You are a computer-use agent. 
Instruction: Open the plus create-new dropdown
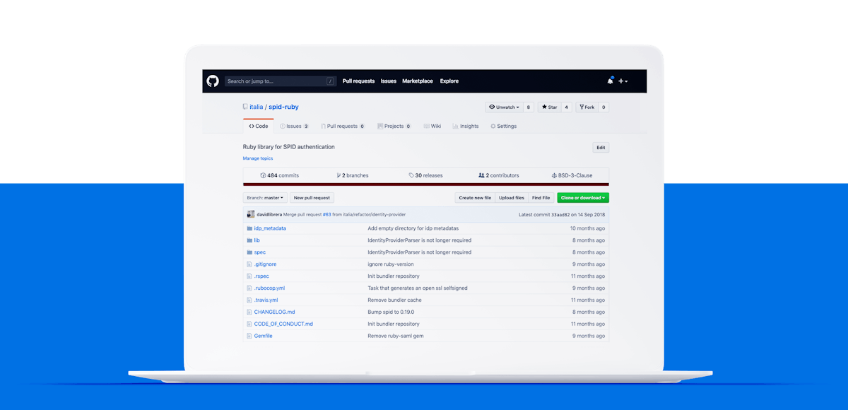coord(623,81)
